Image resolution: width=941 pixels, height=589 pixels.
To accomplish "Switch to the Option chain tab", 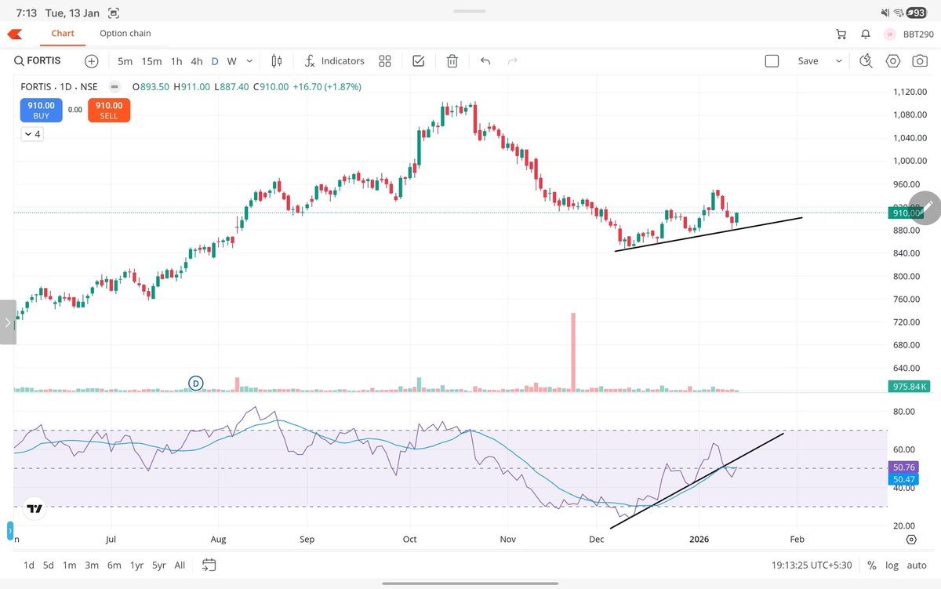I will (x=125, y=34).
